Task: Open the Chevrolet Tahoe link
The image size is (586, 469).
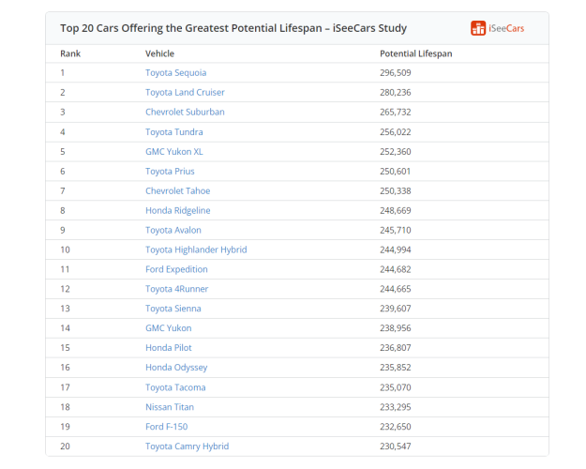Action: (178, 190)
